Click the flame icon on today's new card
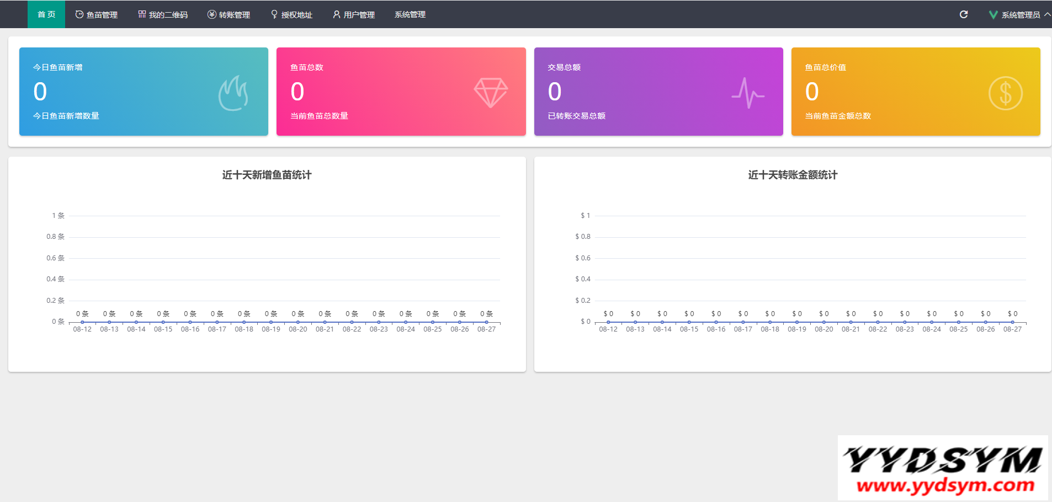Viewport: 1052px width, 502px height. pyautogui.click(x=233, y=93)
